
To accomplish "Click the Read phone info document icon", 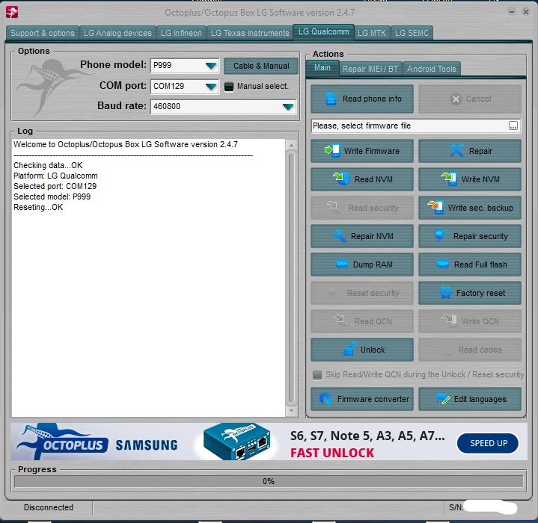I will click(331, 99).
